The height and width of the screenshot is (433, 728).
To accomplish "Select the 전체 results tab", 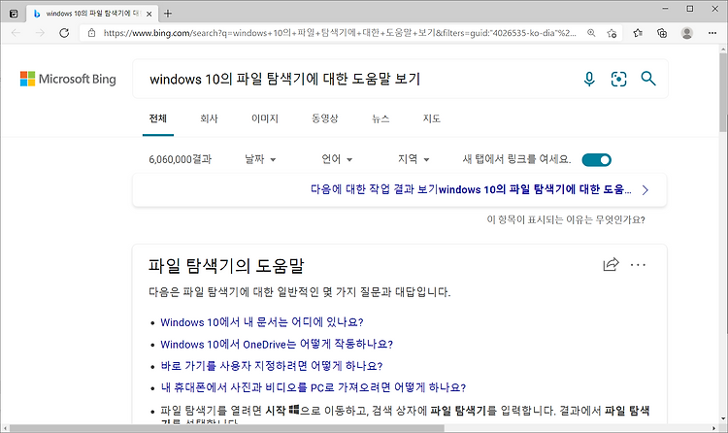I will [x=158, y=118].
